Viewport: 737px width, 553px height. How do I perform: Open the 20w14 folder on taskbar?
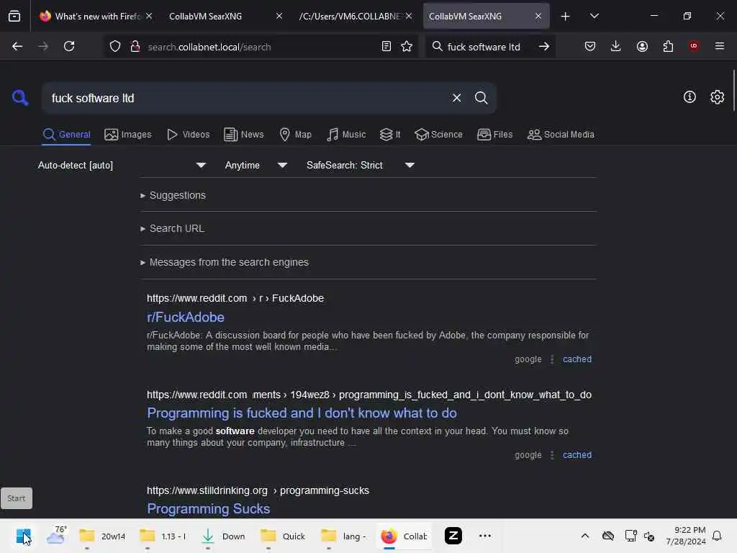pyautogui.click(x=102, y=536)
